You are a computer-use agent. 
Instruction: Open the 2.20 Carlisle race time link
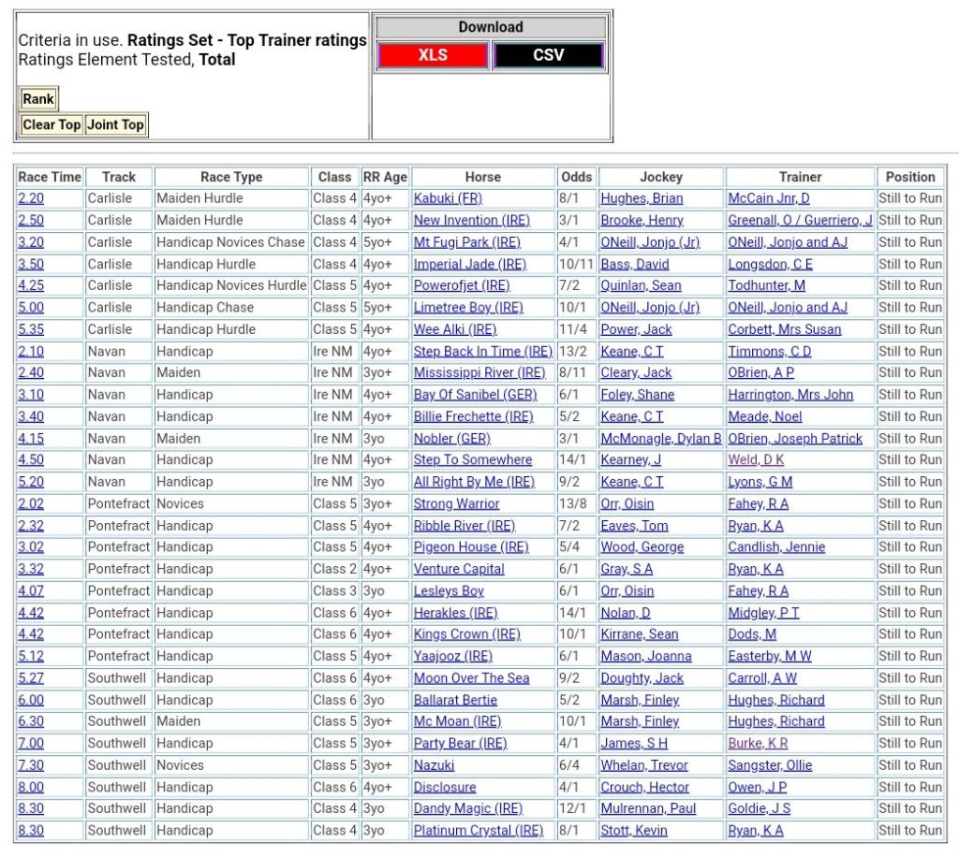coord(31,198)
